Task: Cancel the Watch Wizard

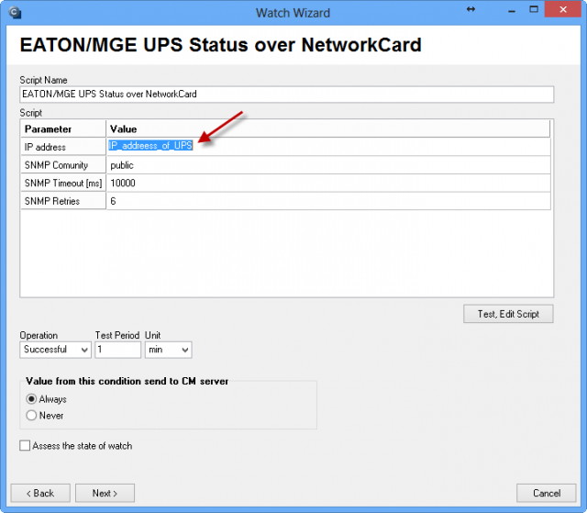Action: pos(547,493)
